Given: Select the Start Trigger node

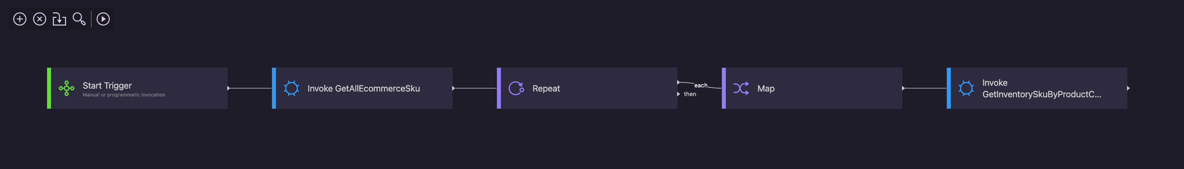Looking at the screenshot, I should [x=137, y=88].
